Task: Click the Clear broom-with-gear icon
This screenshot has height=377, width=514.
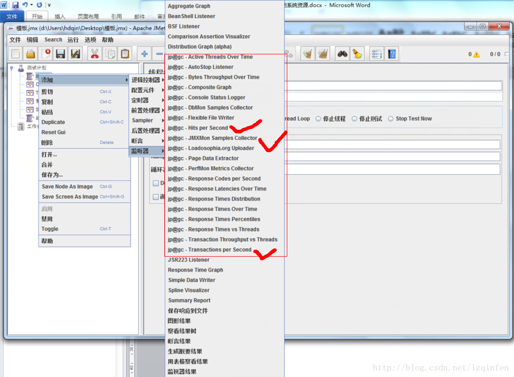Action: (308, 54)
